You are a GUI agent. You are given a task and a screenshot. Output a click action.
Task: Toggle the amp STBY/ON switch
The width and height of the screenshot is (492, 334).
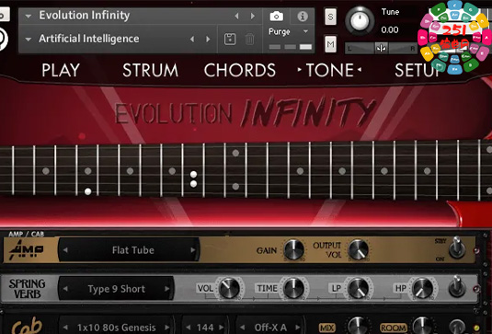(457, 248)
